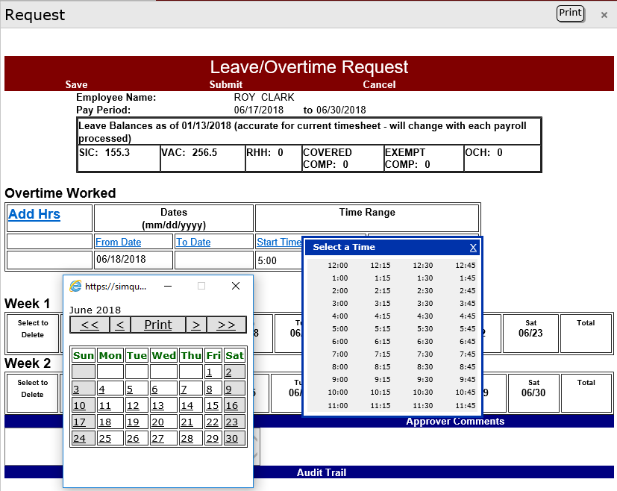Choose 5:00 in the time picker

pyautogui.click(x=340, y=328)
